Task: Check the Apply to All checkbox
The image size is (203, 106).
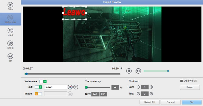Action: coord(181,81)
